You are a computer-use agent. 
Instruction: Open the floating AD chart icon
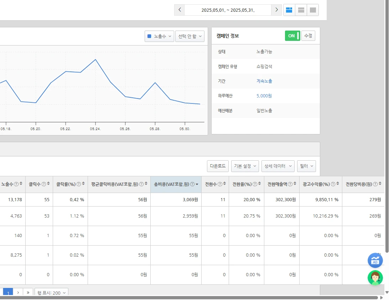[375, 261]
